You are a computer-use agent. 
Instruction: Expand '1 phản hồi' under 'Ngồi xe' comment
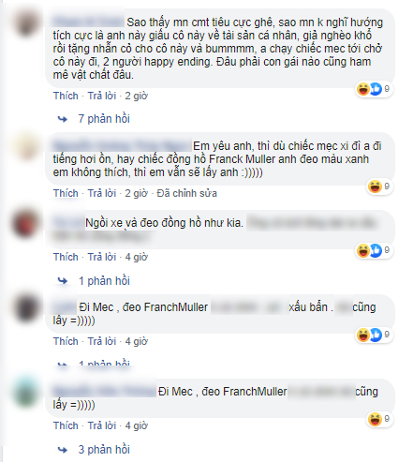(x=104, y=280)
